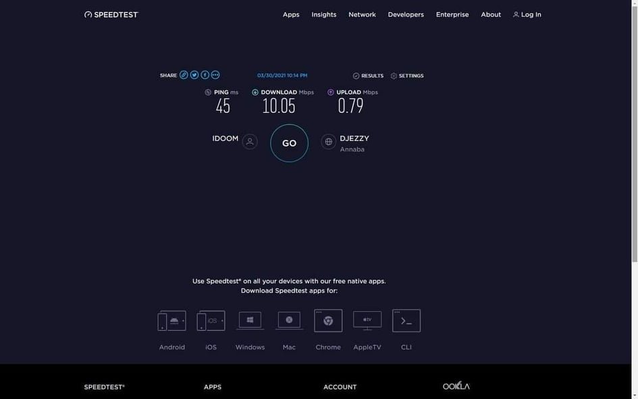638x399 pixels.
Task: Open the RESULTS link
Action: (368, 76)
